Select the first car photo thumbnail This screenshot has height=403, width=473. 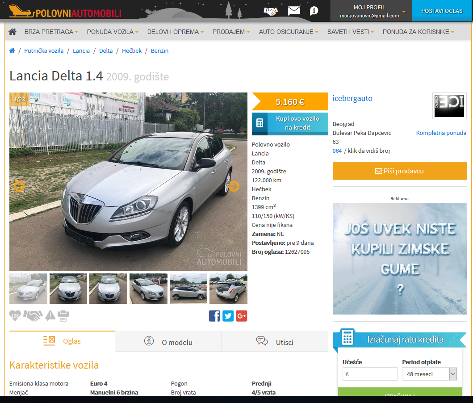click(28, 289)
